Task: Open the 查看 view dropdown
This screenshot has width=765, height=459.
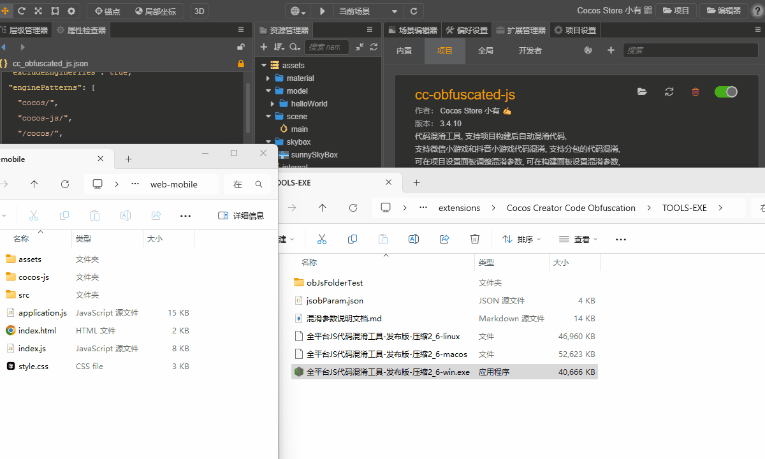Action: tap(578, 239)
